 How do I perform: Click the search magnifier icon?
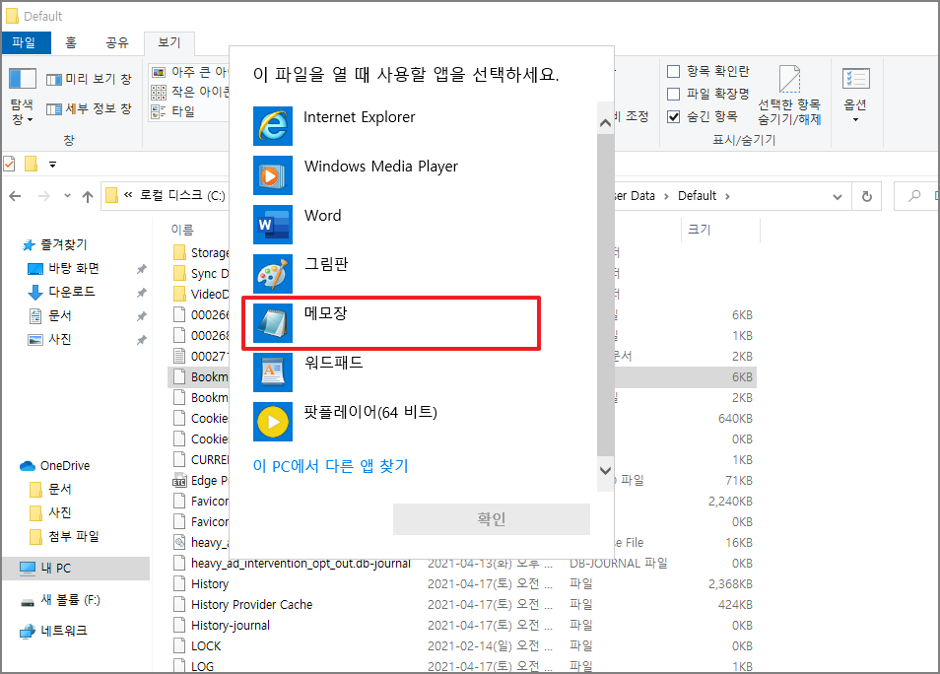[914, 195]
